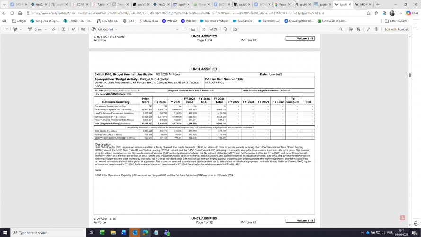Open the Windows Start menu

coord(5,233)
